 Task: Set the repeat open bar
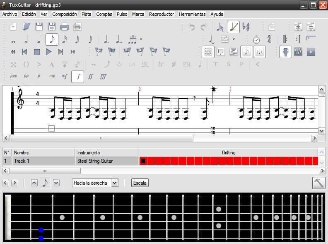click(x=285, y=39)
